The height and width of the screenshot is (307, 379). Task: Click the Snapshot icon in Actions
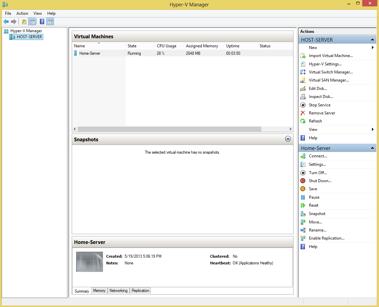[x=303, y=214]
